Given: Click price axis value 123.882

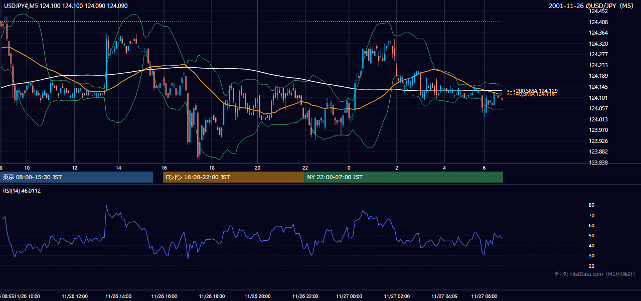Looking at the screenshot, I should coord(598,152).
